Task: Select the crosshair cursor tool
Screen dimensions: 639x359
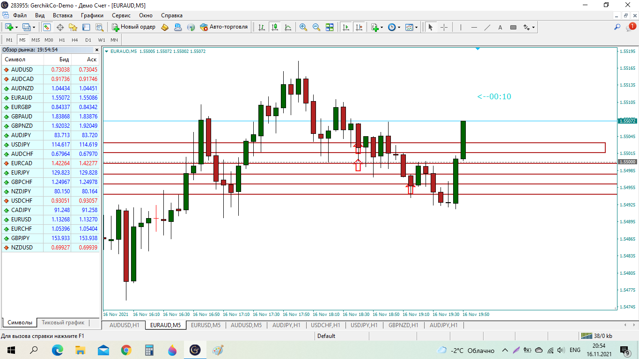Action: click(x=444, y=27)
